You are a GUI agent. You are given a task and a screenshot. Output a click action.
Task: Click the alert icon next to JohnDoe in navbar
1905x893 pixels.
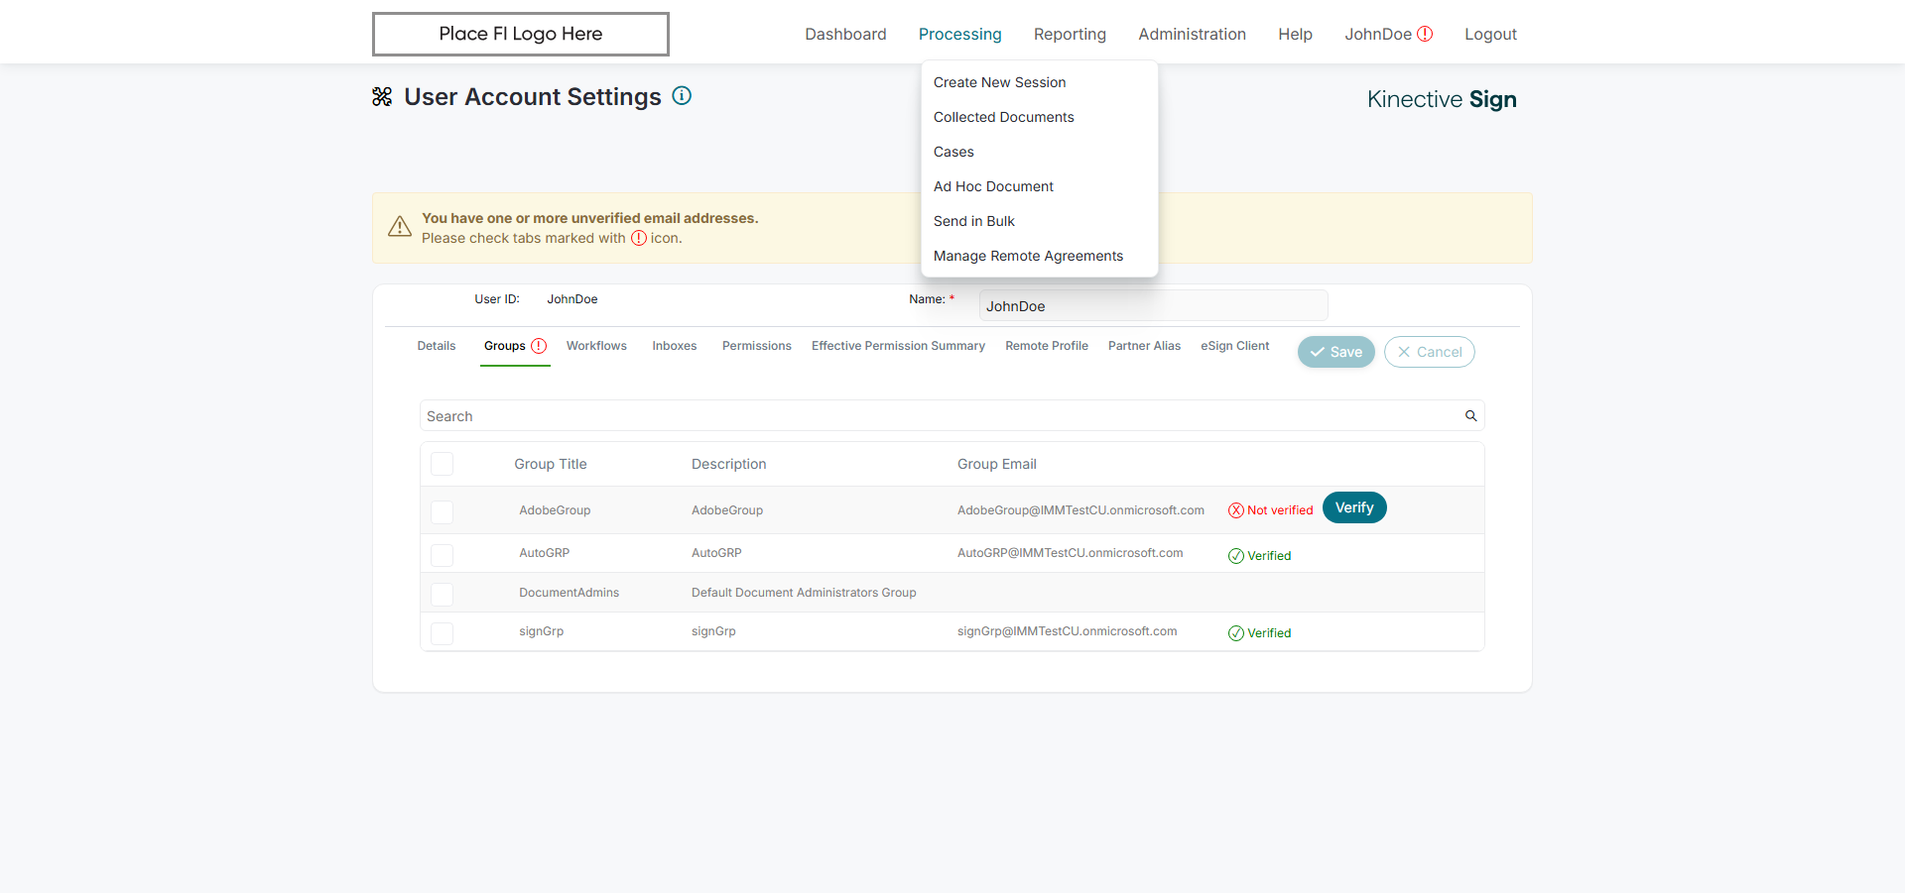1425,34
